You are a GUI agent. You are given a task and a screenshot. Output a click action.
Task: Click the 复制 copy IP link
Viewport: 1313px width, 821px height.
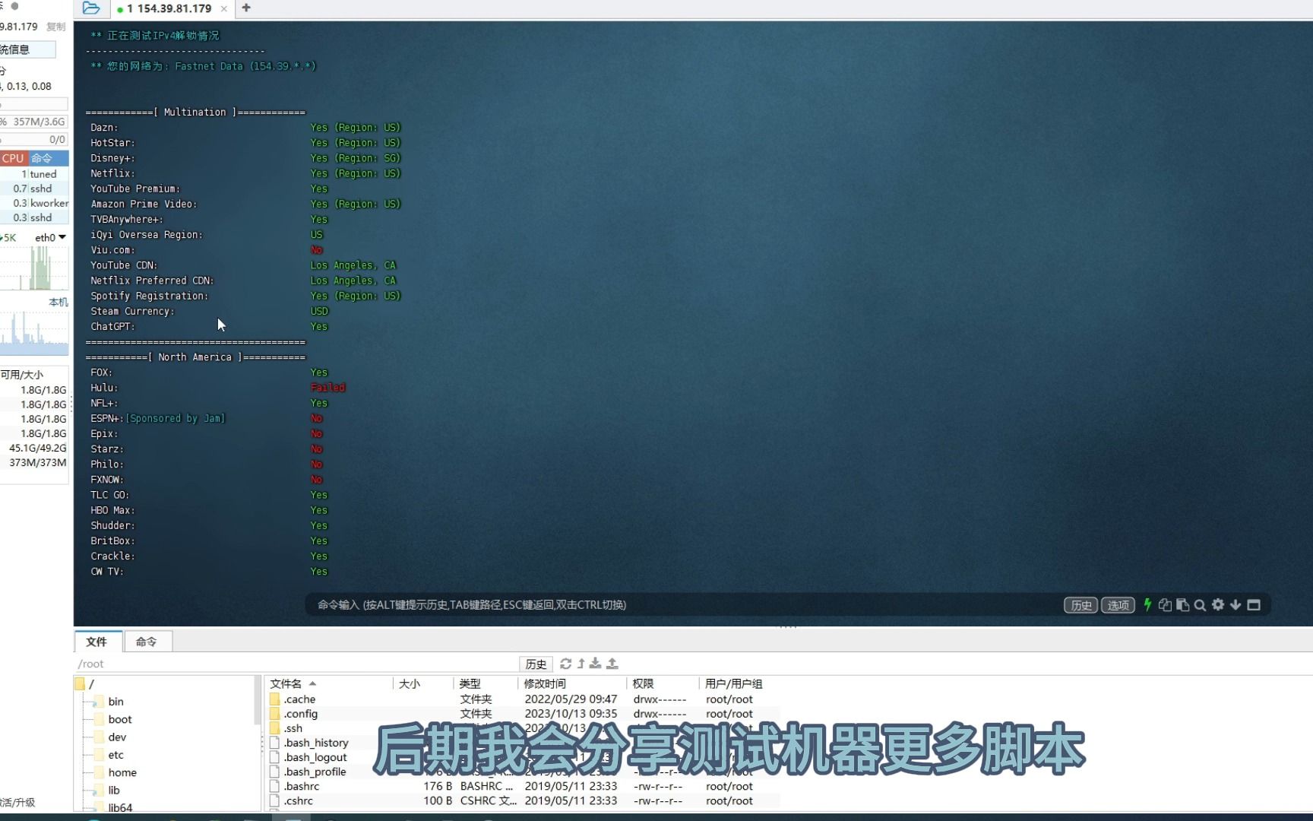(x=56, y=27)
